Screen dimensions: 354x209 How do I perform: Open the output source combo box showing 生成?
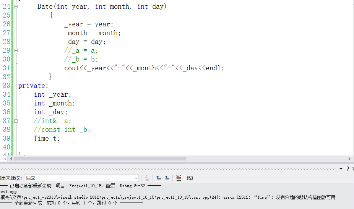(x=81, y=178)
